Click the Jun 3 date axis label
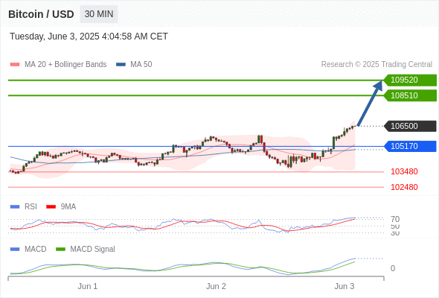This screenshot has height=298, width=439. [345, 286]
